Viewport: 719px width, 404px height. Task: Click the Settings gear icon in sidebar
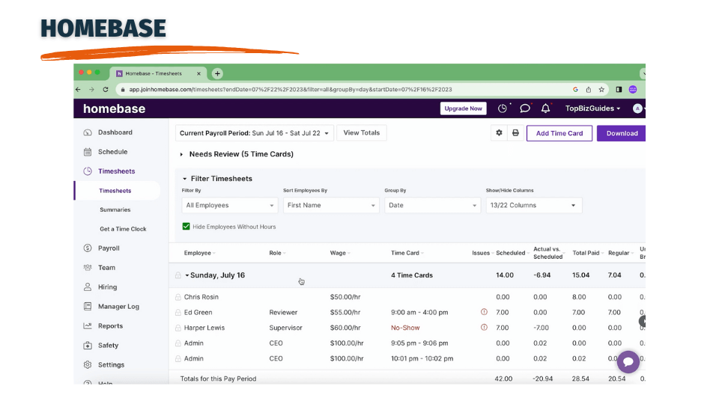88,364
